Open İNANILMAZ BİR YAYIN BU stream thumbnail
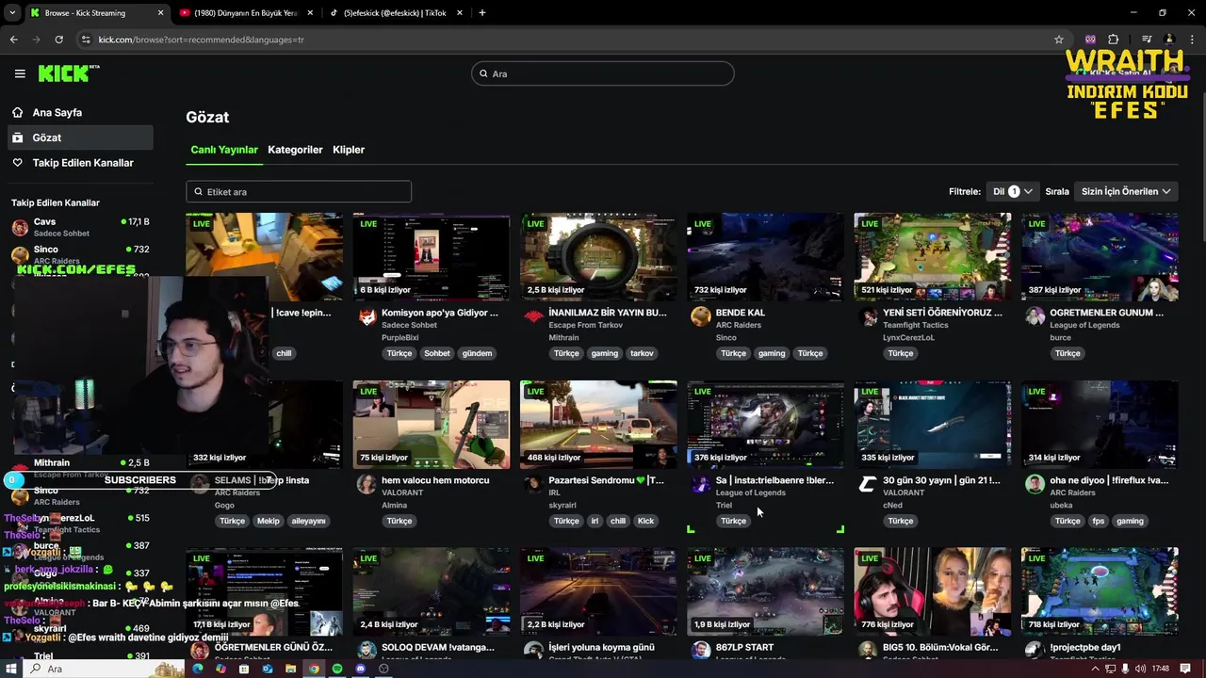Viewport: 1206px width, 678px height. click(x=598, y=257)
